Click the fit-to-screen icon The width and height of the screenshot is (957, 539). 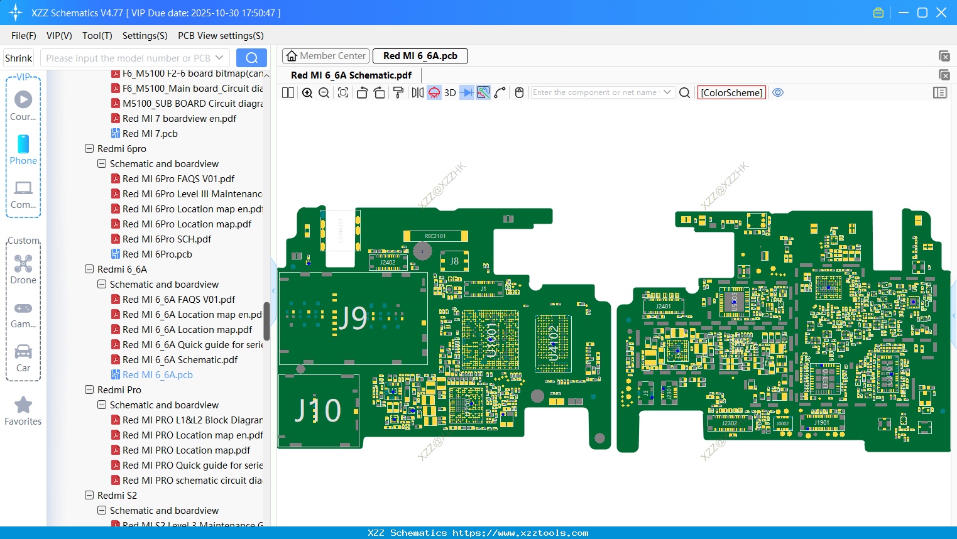343,93
